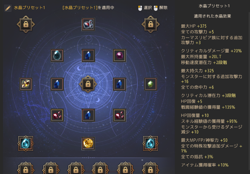Click the 水晶プリセット1 preset name label
The height and width of the screenshot is (174, 250).
point(30,8)
